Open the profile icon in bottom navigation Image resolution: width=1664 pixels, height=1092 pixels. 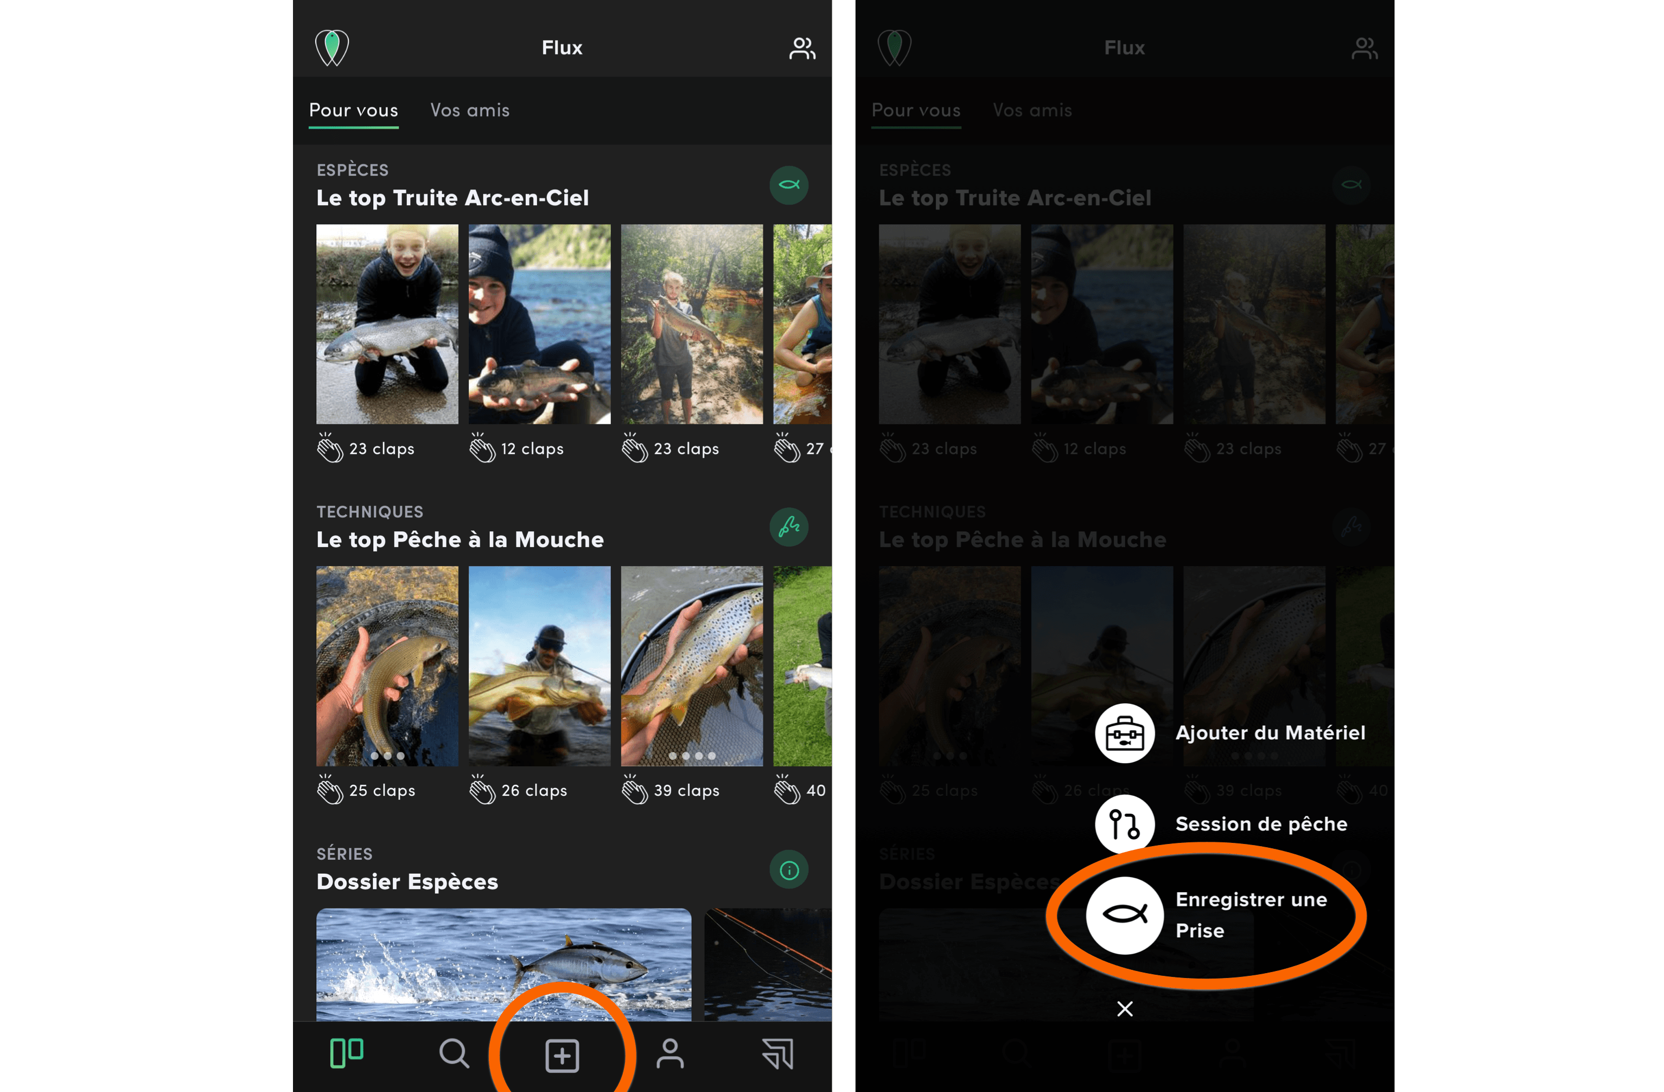(670, 1053)
